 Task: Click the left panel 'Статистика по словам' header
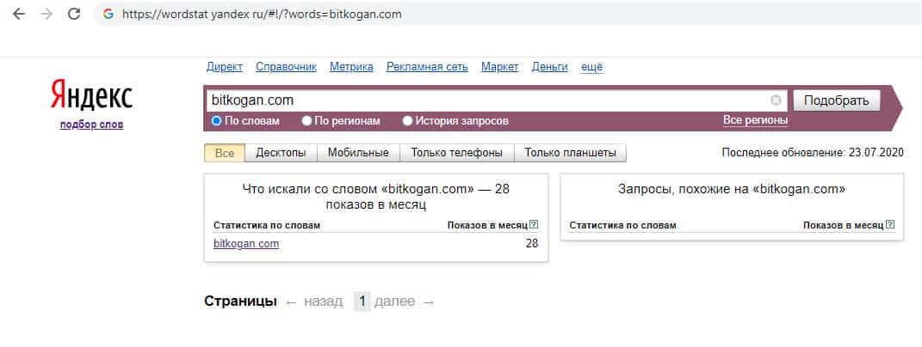[267, 225]
